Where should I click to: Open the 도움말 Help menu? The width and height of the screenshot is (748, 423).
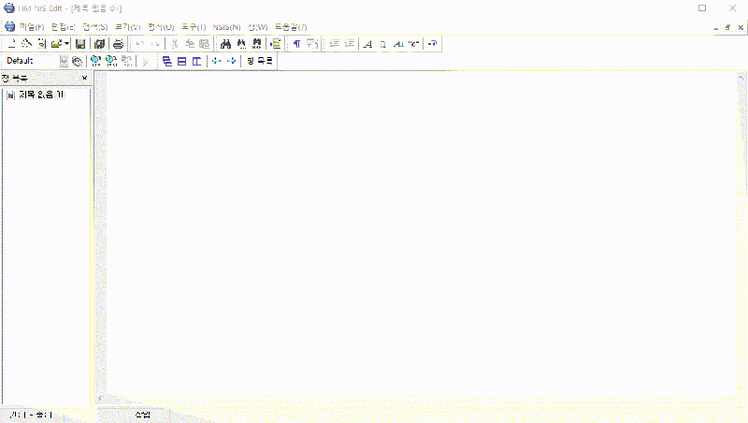(290, 26)
